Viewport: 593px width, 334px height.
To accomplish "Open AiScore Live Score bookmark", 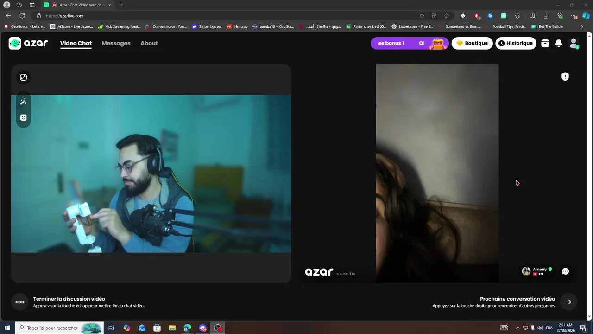I will tap(72, 26).
